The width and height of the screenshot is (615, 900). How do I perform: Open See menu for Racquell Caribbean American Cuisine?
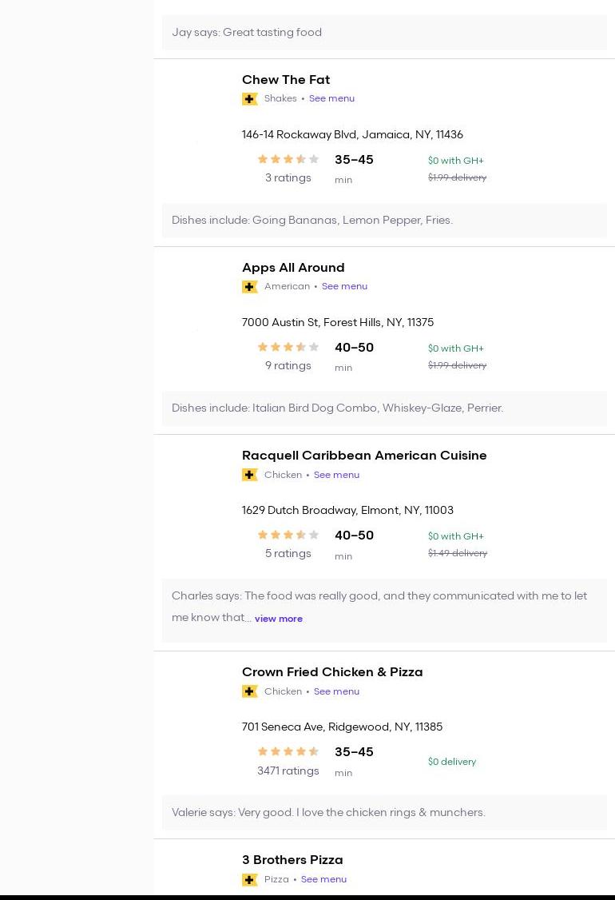[x=336, y=475]
